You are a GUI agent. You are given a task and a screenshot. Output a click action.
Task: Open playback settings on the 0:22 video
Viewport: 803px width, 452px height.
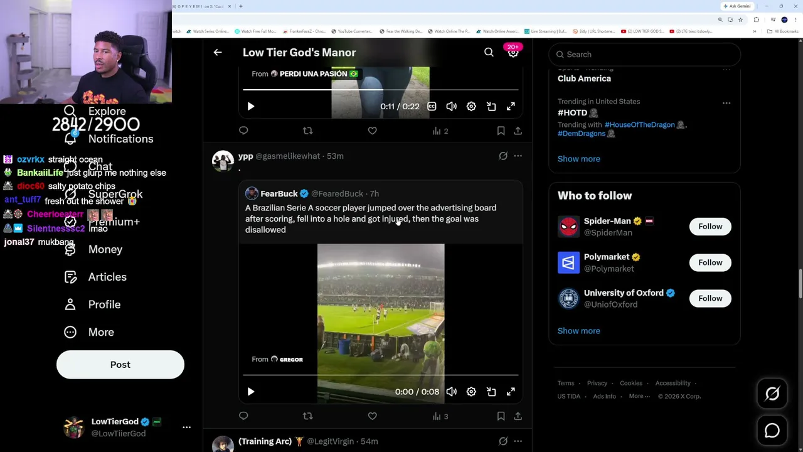(471, 107)
